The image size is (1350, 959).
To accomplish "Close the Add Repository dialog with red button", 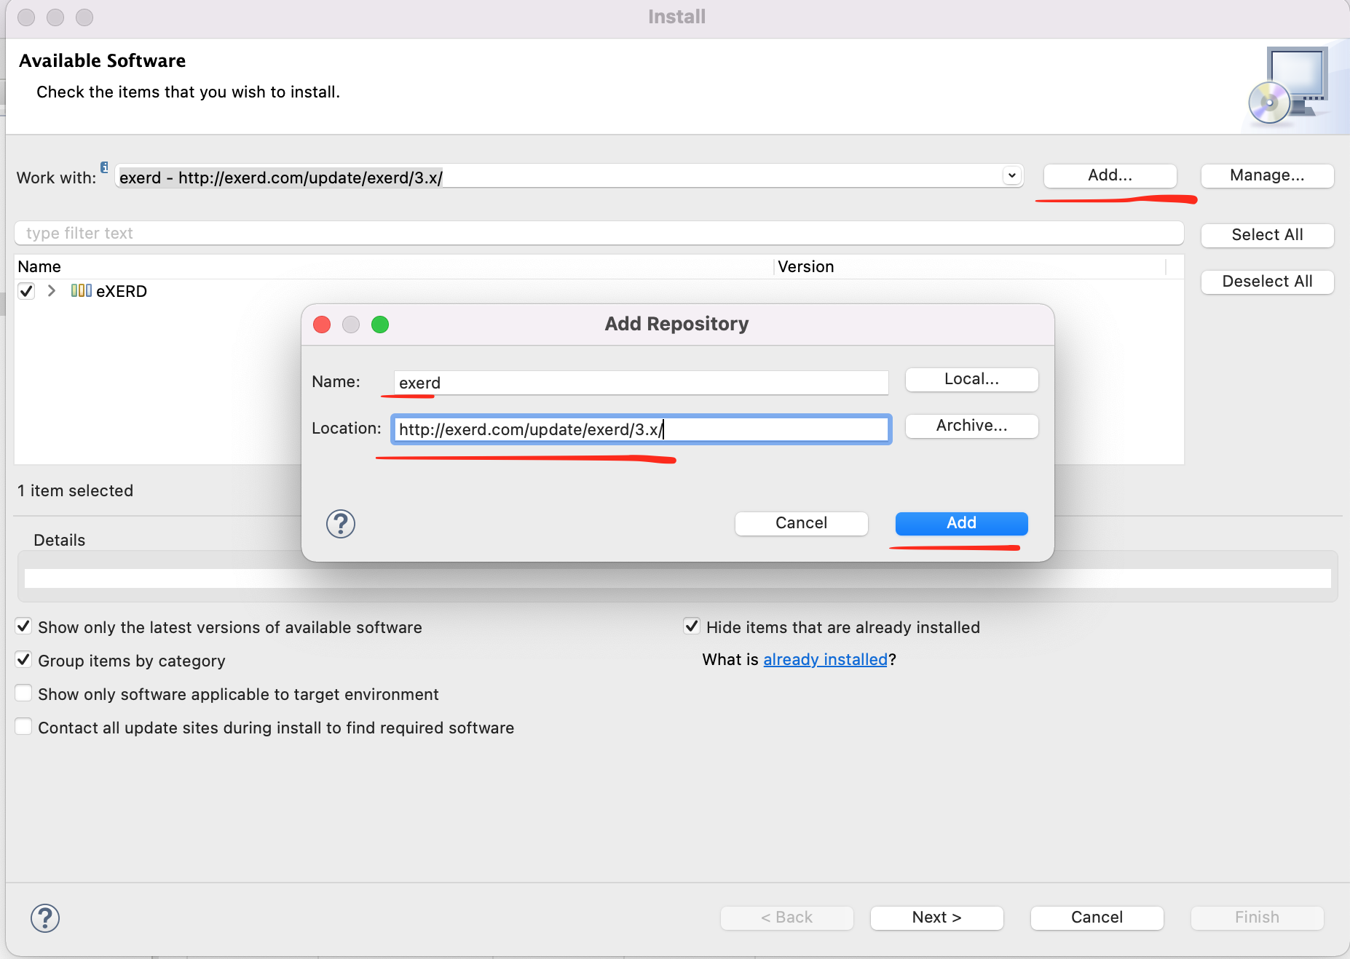I will (x=322, y=325).
